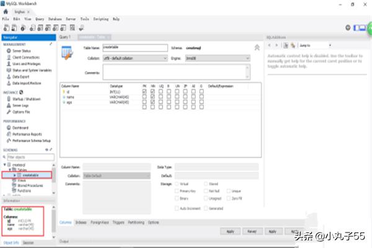Click the Filter objects search field

[x=30, y=157]
